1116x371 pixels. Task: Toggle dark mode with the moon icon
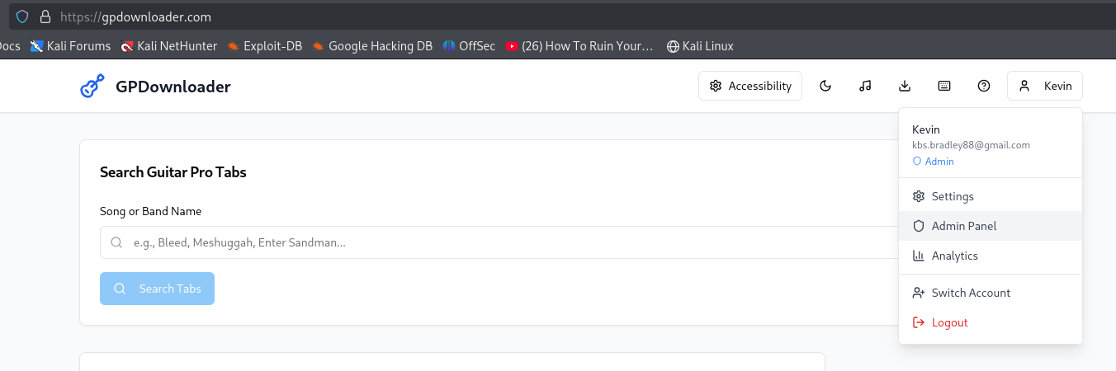825,87
